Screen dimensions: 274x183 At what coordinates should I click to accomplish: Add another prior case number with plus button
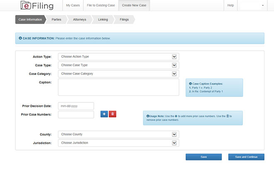pos(104,114)
